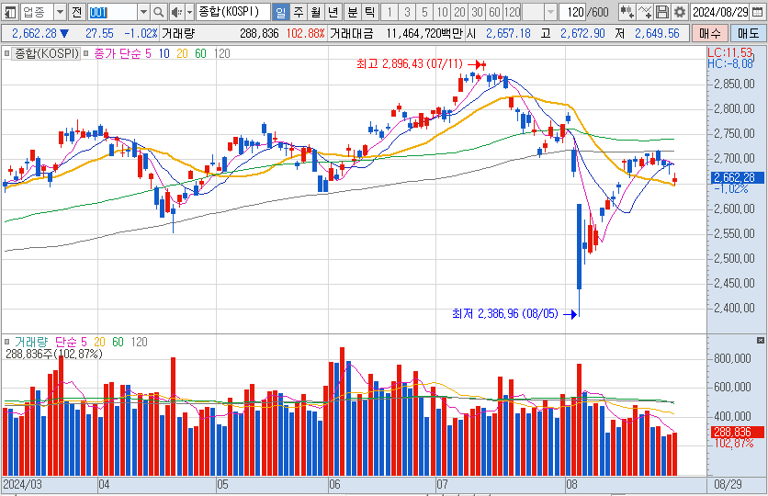Click the 06 month timeline label
Image resolution: width=768 pixels, height=496 pixels.
pos(334,485)
